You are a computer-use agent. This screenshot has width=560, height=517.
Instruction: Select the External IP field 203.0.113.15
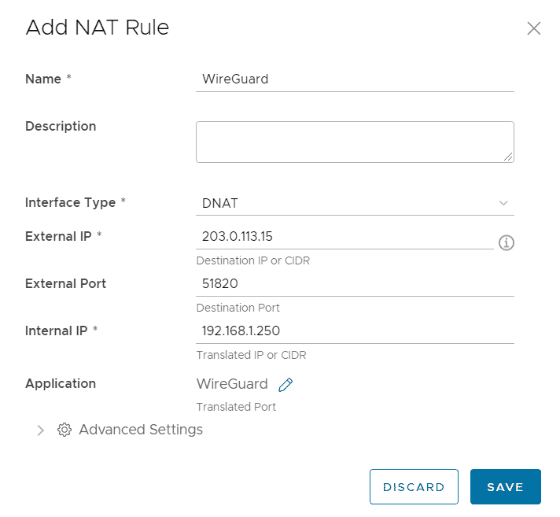(344, 237)
